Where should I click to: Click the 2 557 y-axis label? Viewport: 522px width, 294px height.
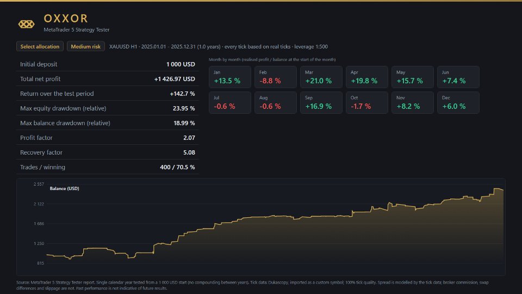[39, 184]
